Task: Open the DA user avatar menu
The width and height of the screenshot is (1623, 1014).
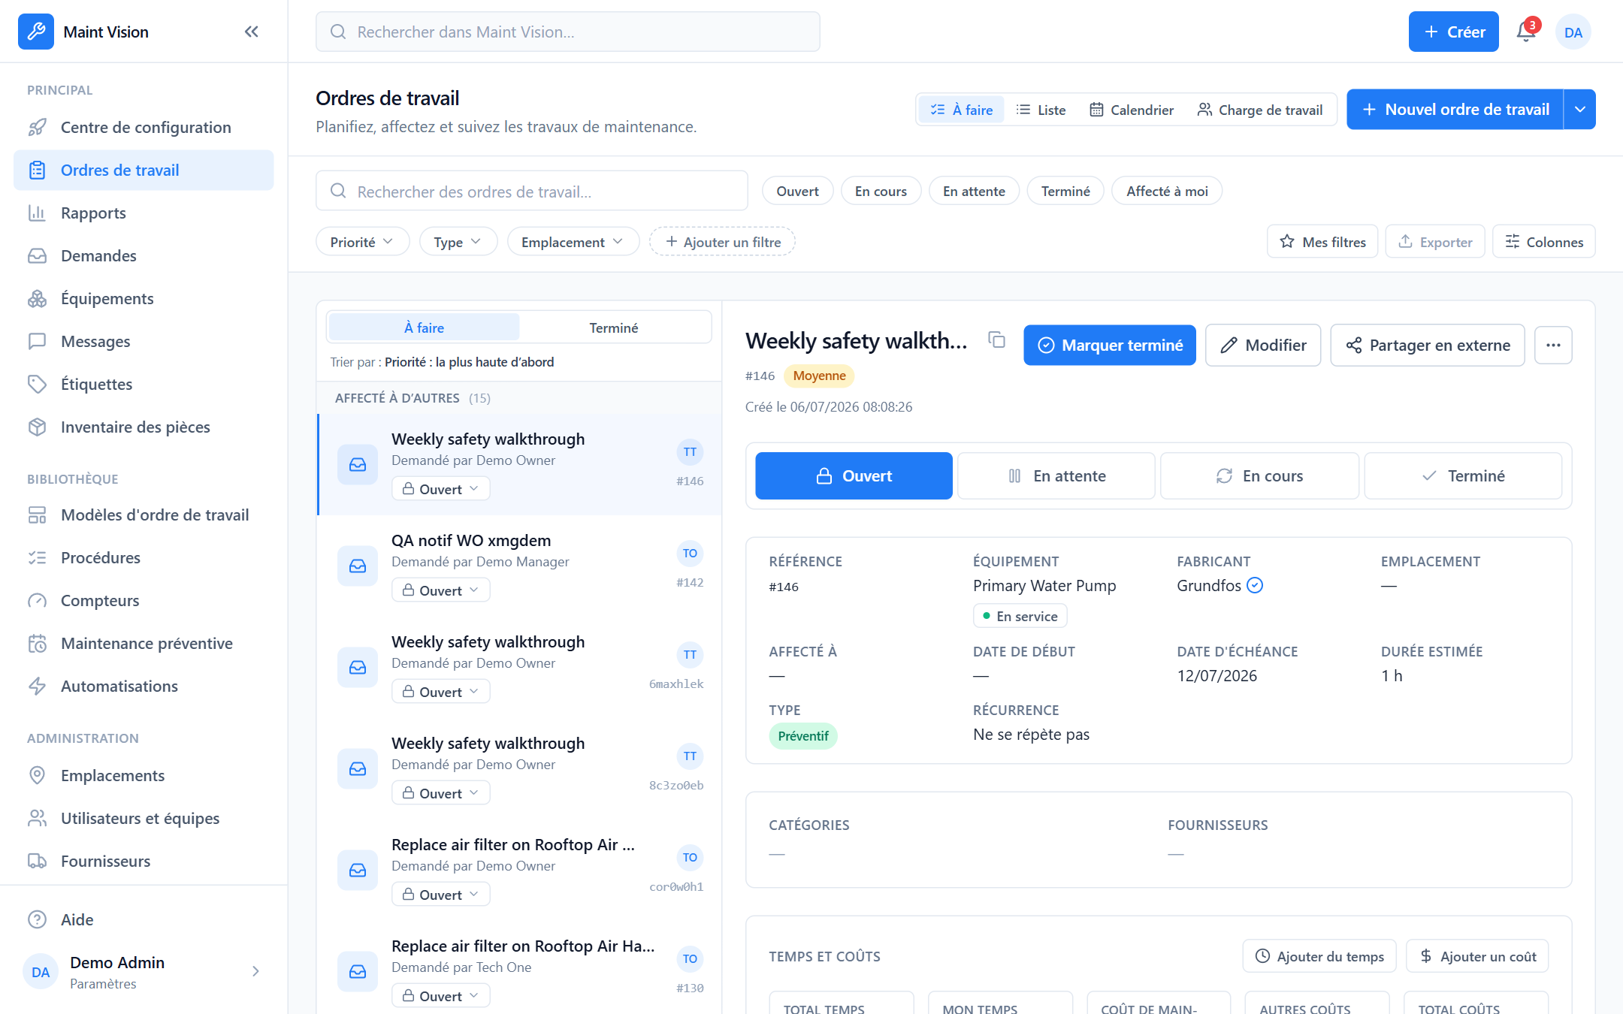Action: 1573,32
